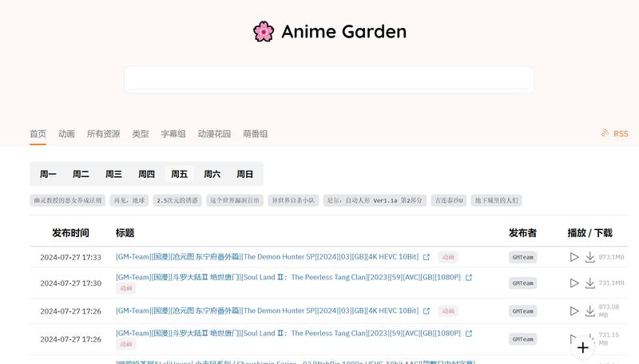
Task: Open the 17:33 Demon Hunter SP title link
Action: coord(267,257)
